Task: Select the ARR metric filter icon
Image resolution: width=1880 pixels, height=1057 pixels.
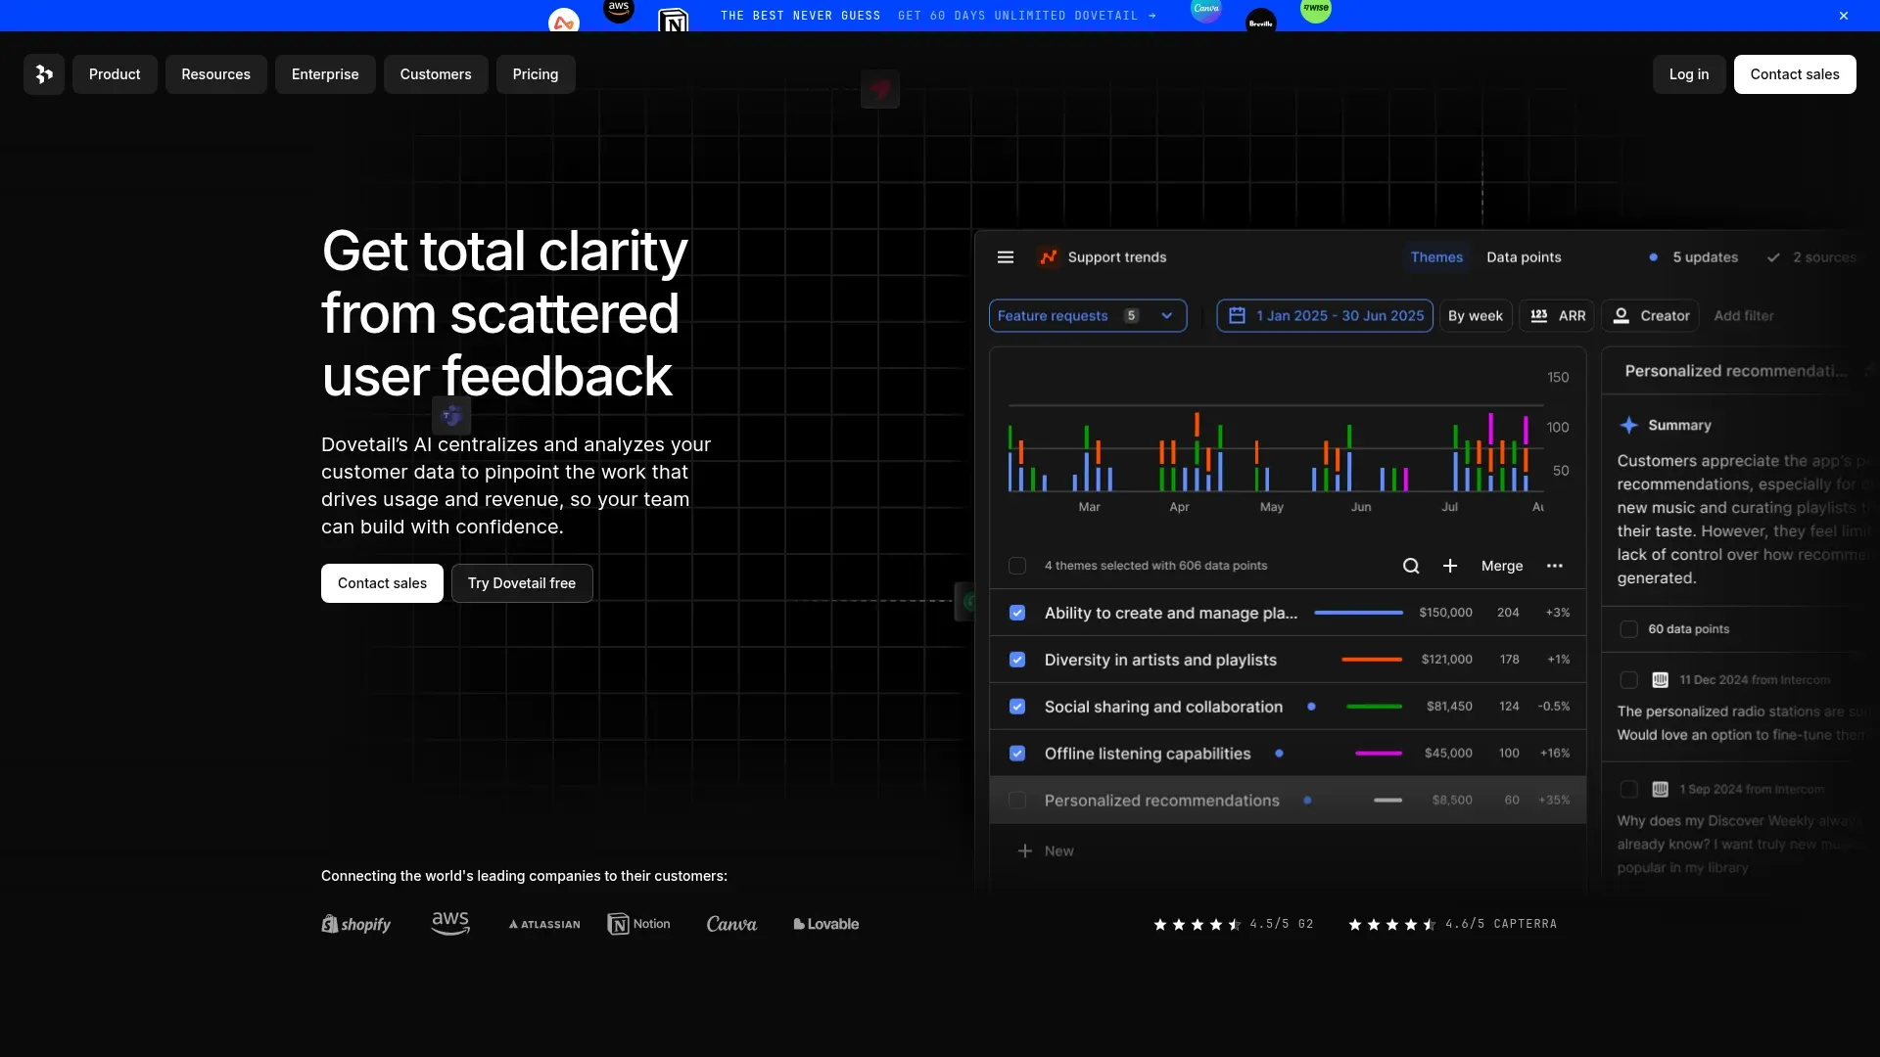Action: tap(1541, 315)
